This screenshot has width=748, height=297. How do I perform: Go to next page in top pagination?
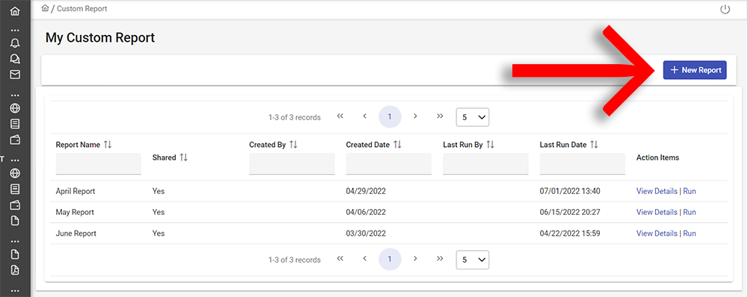coord(415,116)
